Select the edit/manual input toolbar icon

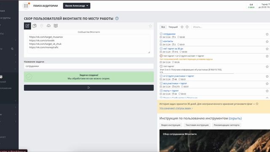click(27, 26)
